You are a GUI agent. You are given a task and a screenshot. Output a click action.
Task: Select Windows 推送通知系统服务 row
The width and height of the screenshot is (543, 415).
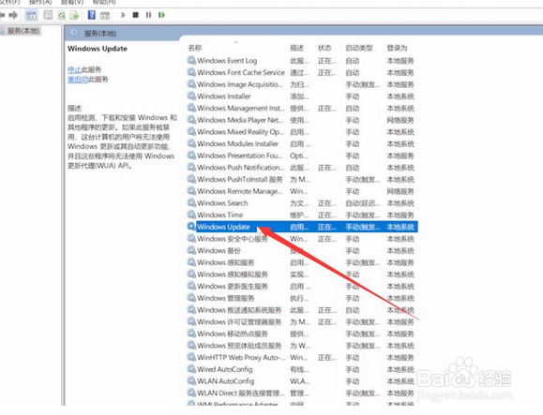coord(301,310)
